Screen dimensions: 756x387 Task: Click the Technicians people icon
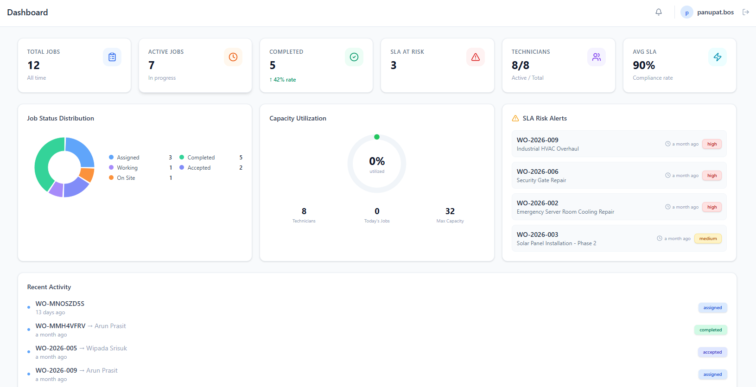point(597,57)
